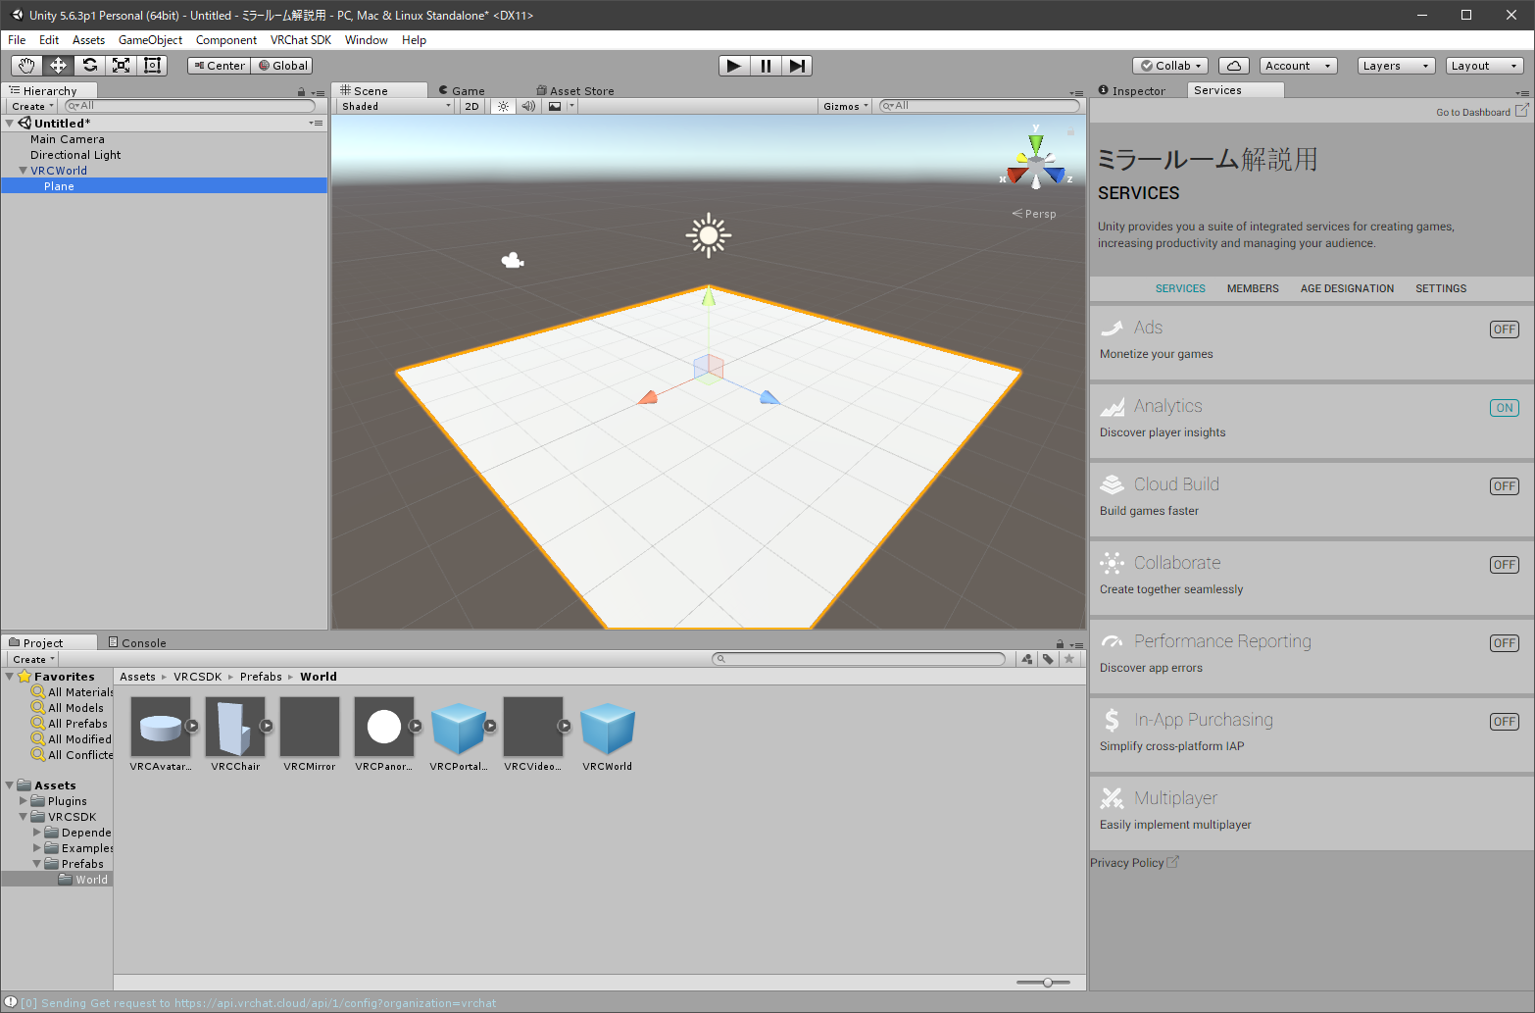
Task: Enable In-App Purchasing toggle
Action: (x=1505, y=722)
